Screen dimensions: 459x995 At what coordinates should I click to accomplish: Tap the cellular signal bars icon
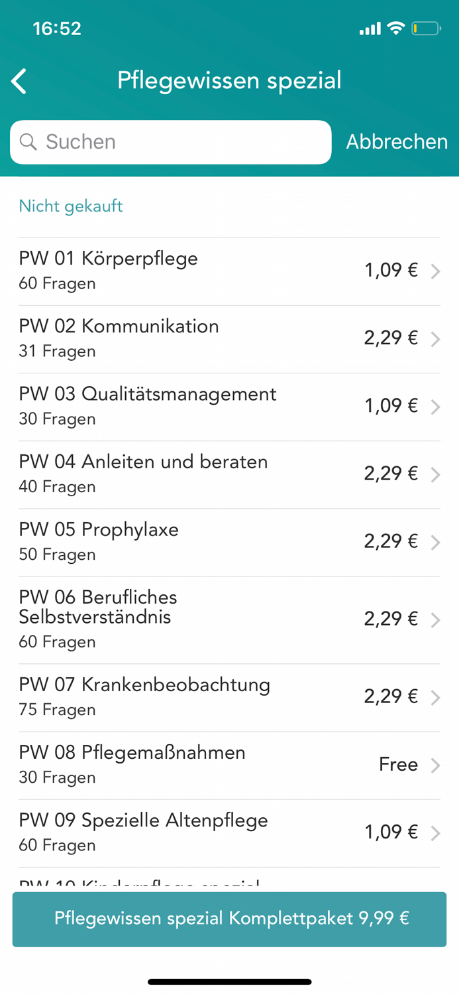(370, 29)
